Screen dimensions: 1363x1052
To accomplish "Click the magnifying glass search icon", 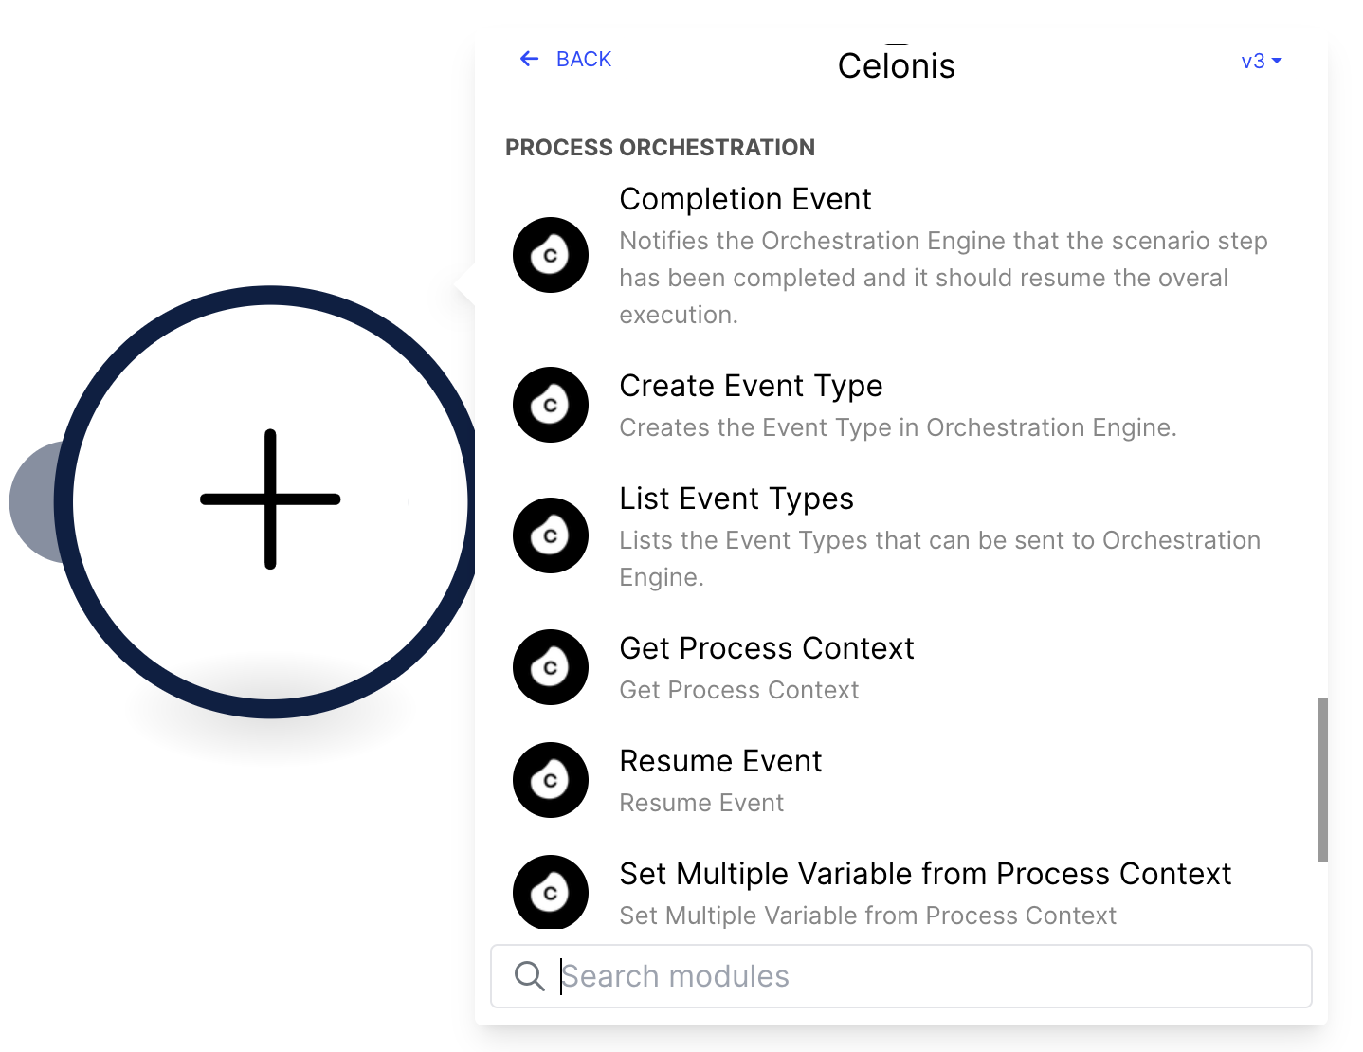I will point(529,976).
